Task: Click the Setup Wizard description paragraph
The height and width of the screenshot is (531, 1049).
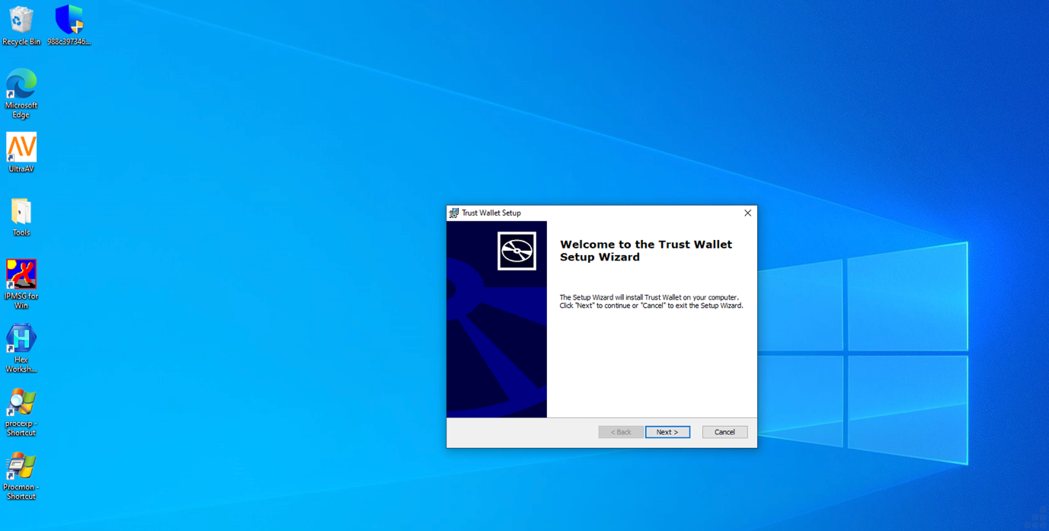Action: tap(651, 302)
